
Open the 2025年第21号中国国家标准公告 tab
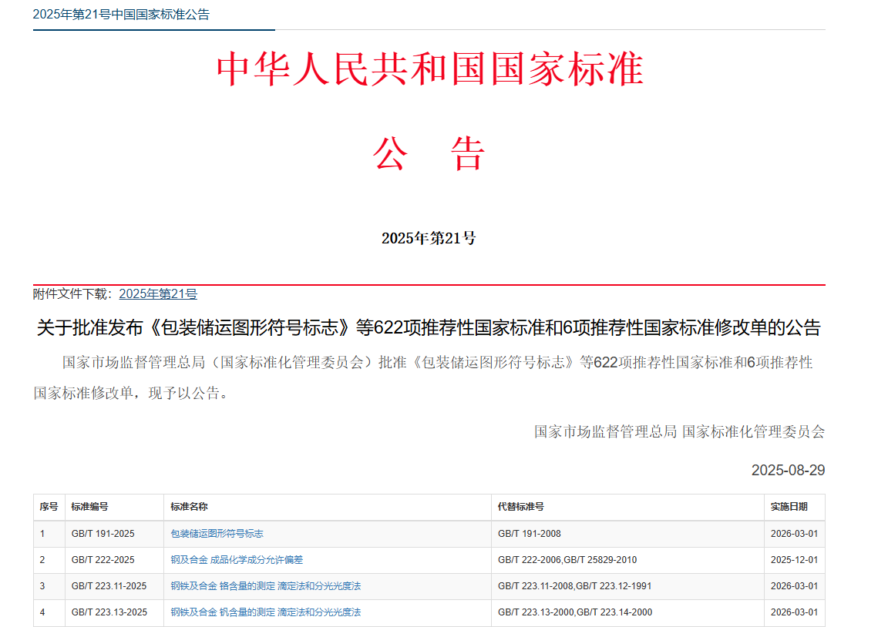click(121, 14)
